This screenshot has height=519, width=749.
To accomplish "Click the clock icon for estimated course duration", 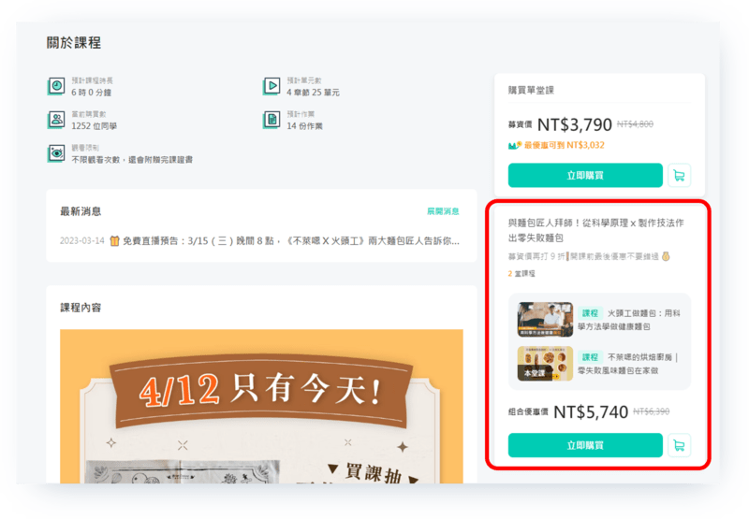I will [56, 86].
